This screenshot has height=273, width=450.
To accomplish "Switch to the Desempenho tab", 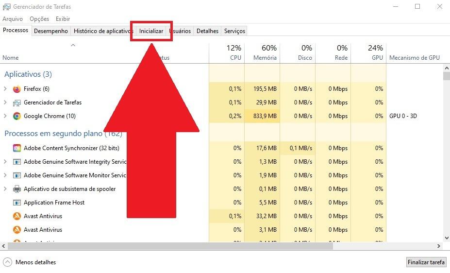I will [51, 31].
